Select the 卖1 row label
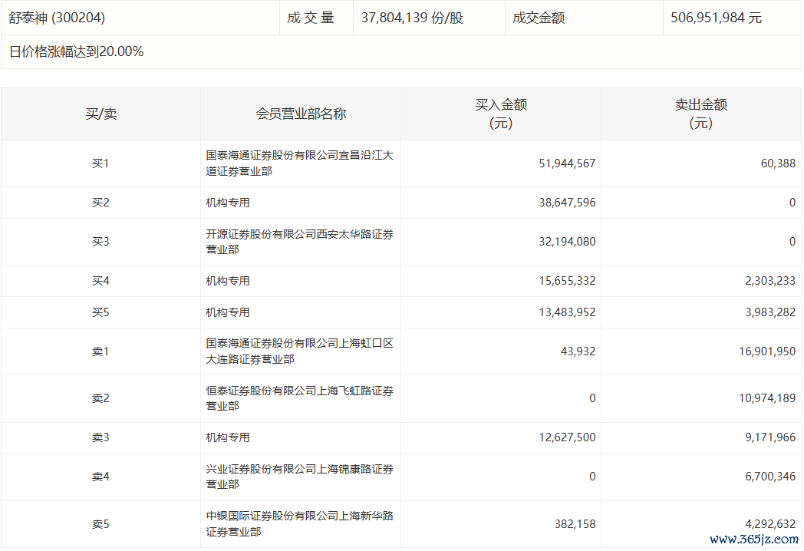The width and height of the screenshot is (804, 551). tap(100, 352)
